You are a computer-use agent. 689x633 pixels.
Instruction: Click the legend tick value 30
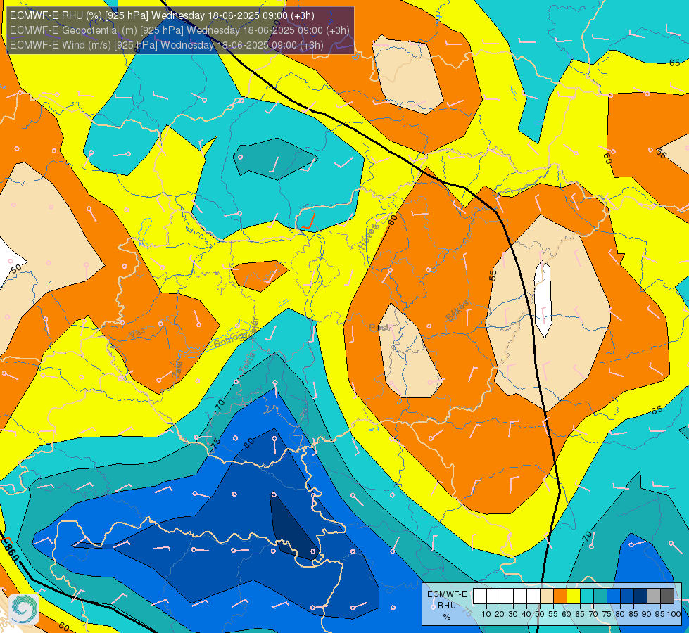[x=513, y=614]
